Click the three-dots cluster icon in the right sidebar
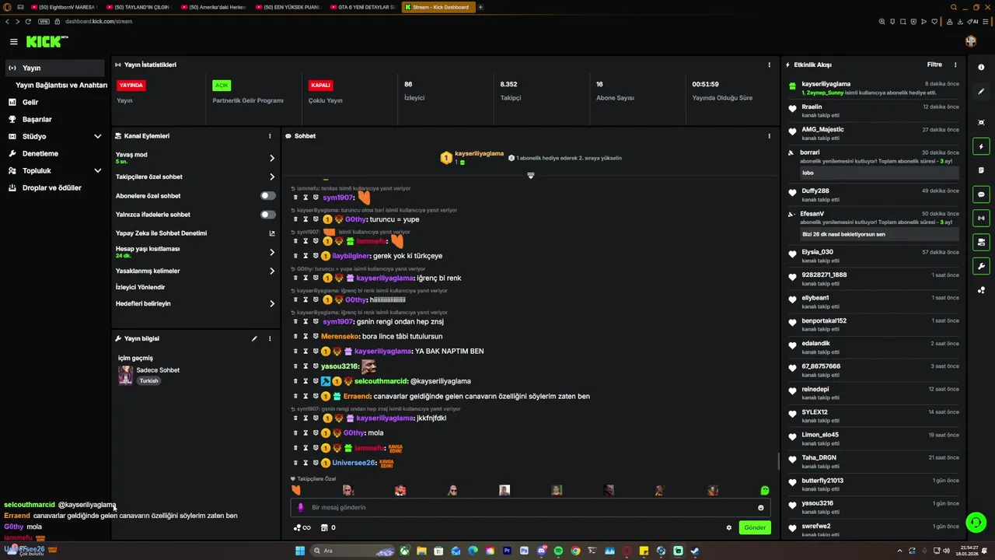995x560 pixels. click(981, 291)
